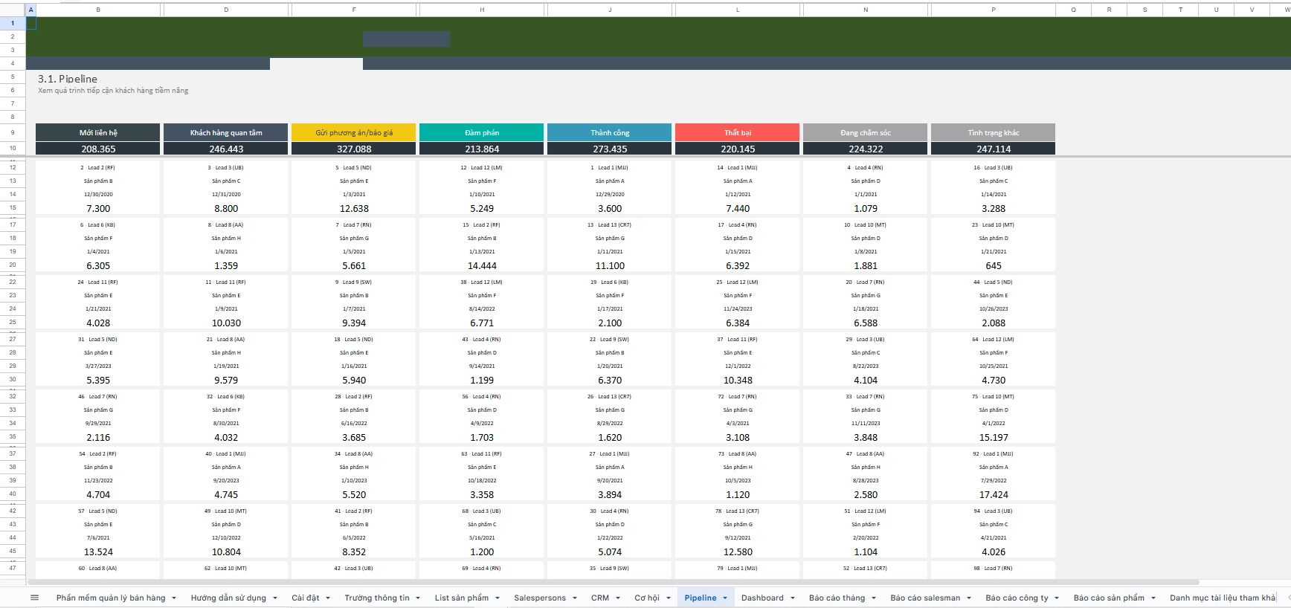Open the CRM sheet tab
Screen dimensions: 1291x608
600,598
